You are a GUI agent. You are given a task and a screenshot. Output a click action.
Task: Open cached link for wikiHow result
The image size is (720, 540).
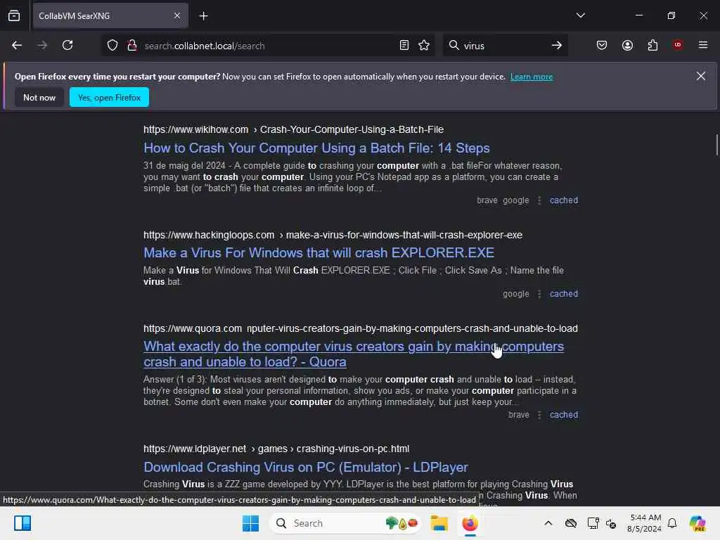coord(564,200)
